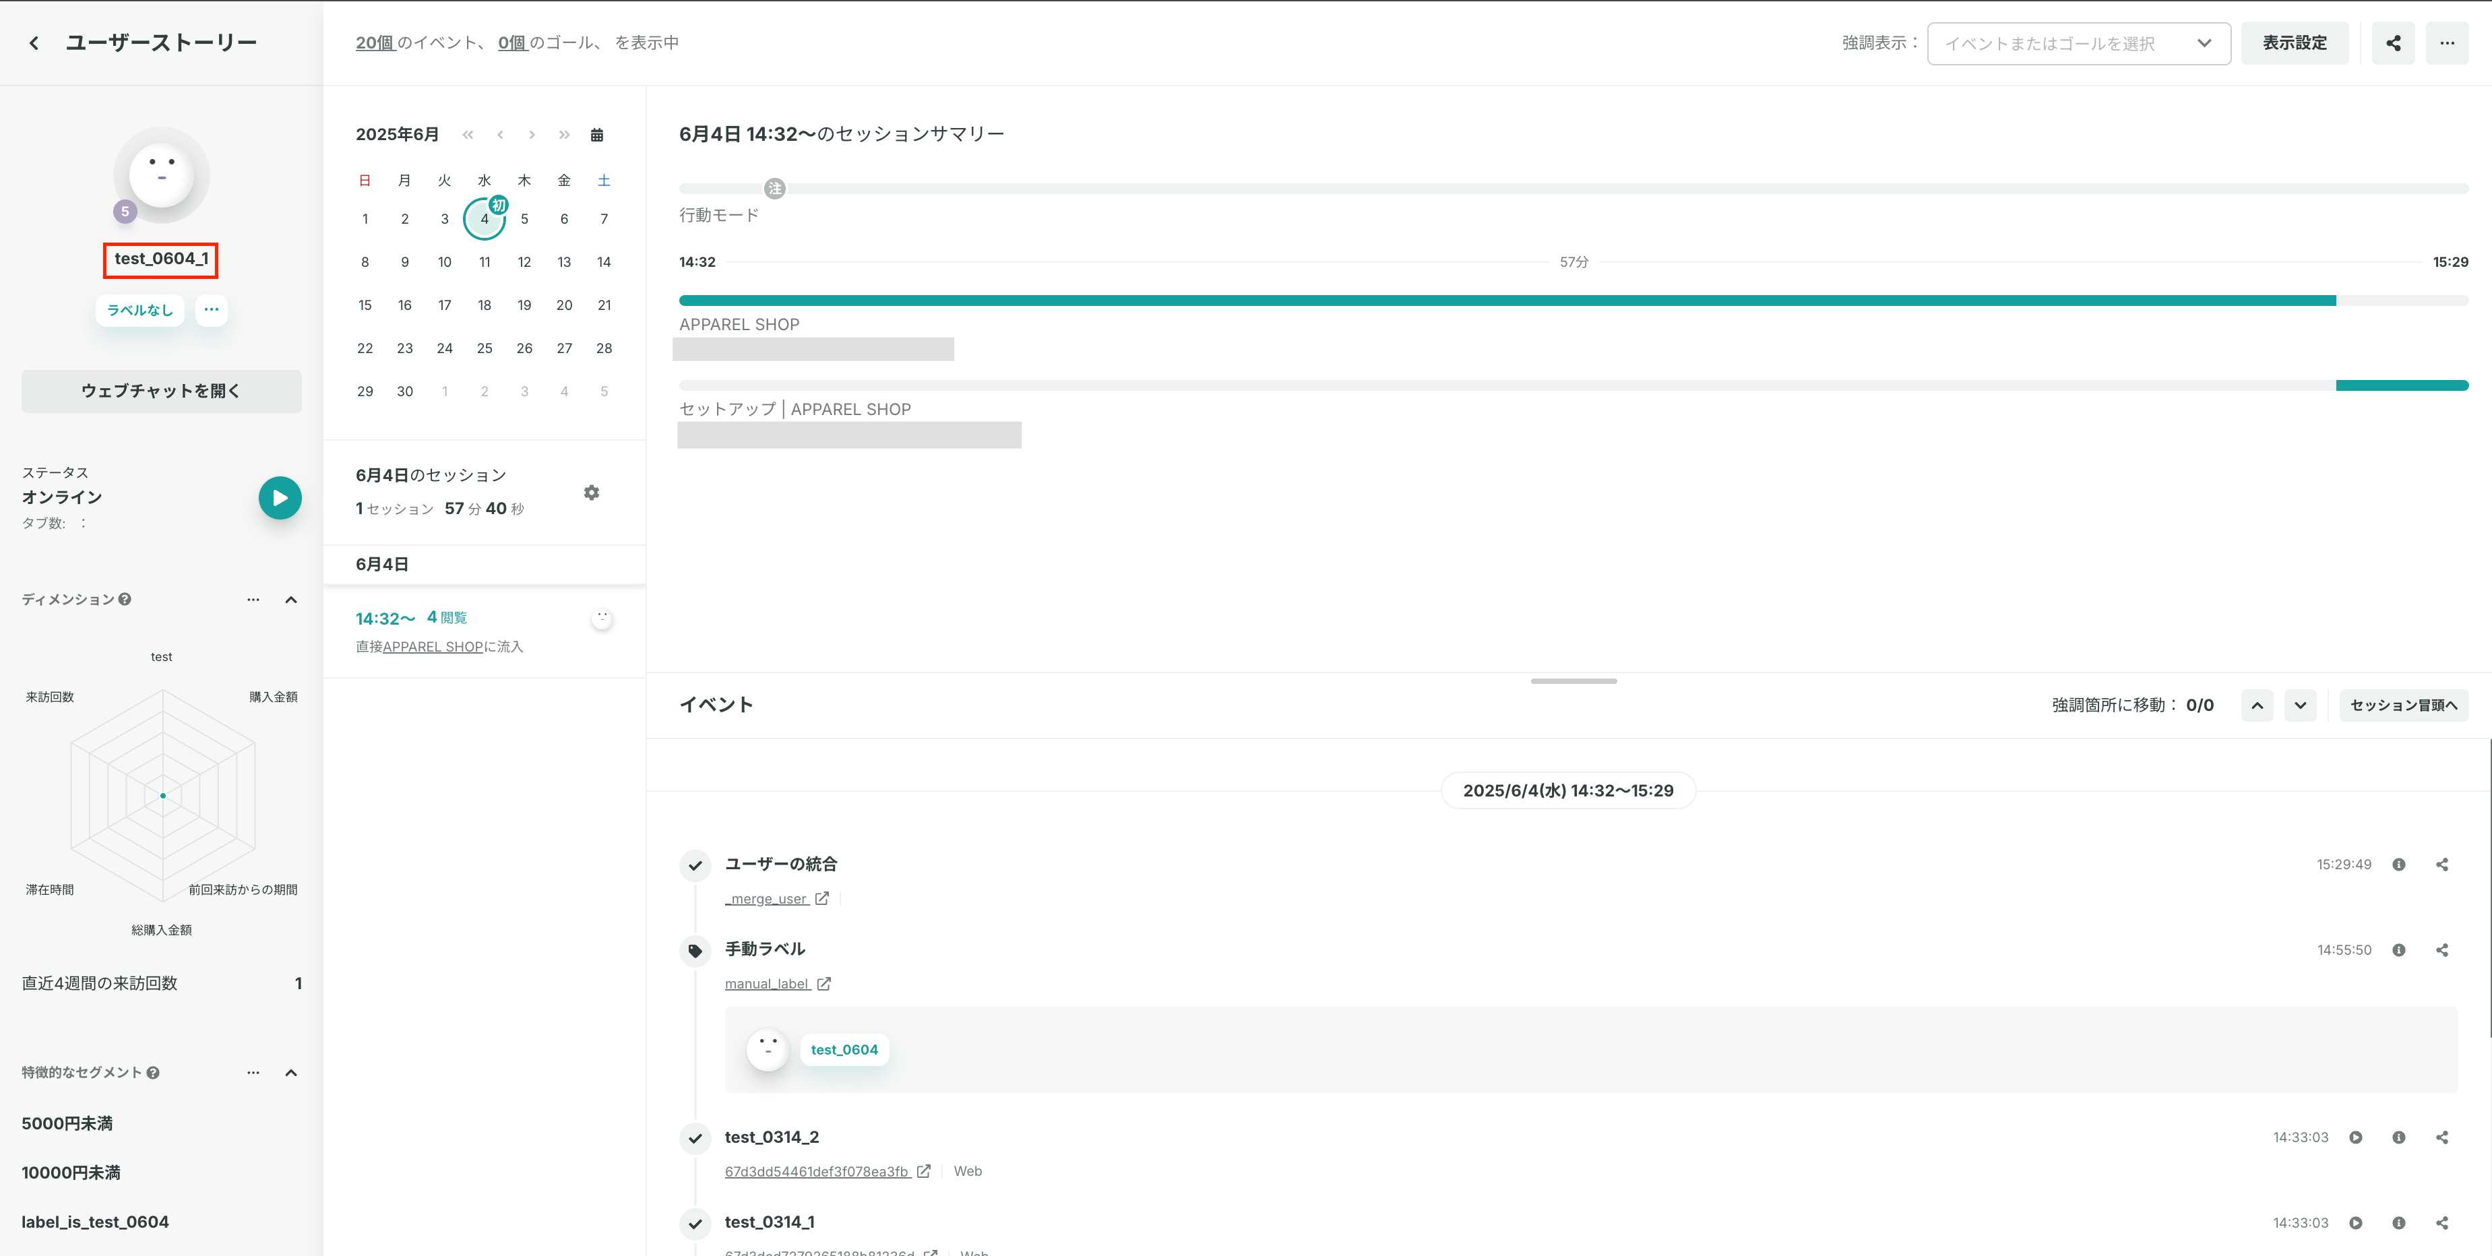
Task: Select the 14:32 session entry
Action: [484, 631]
